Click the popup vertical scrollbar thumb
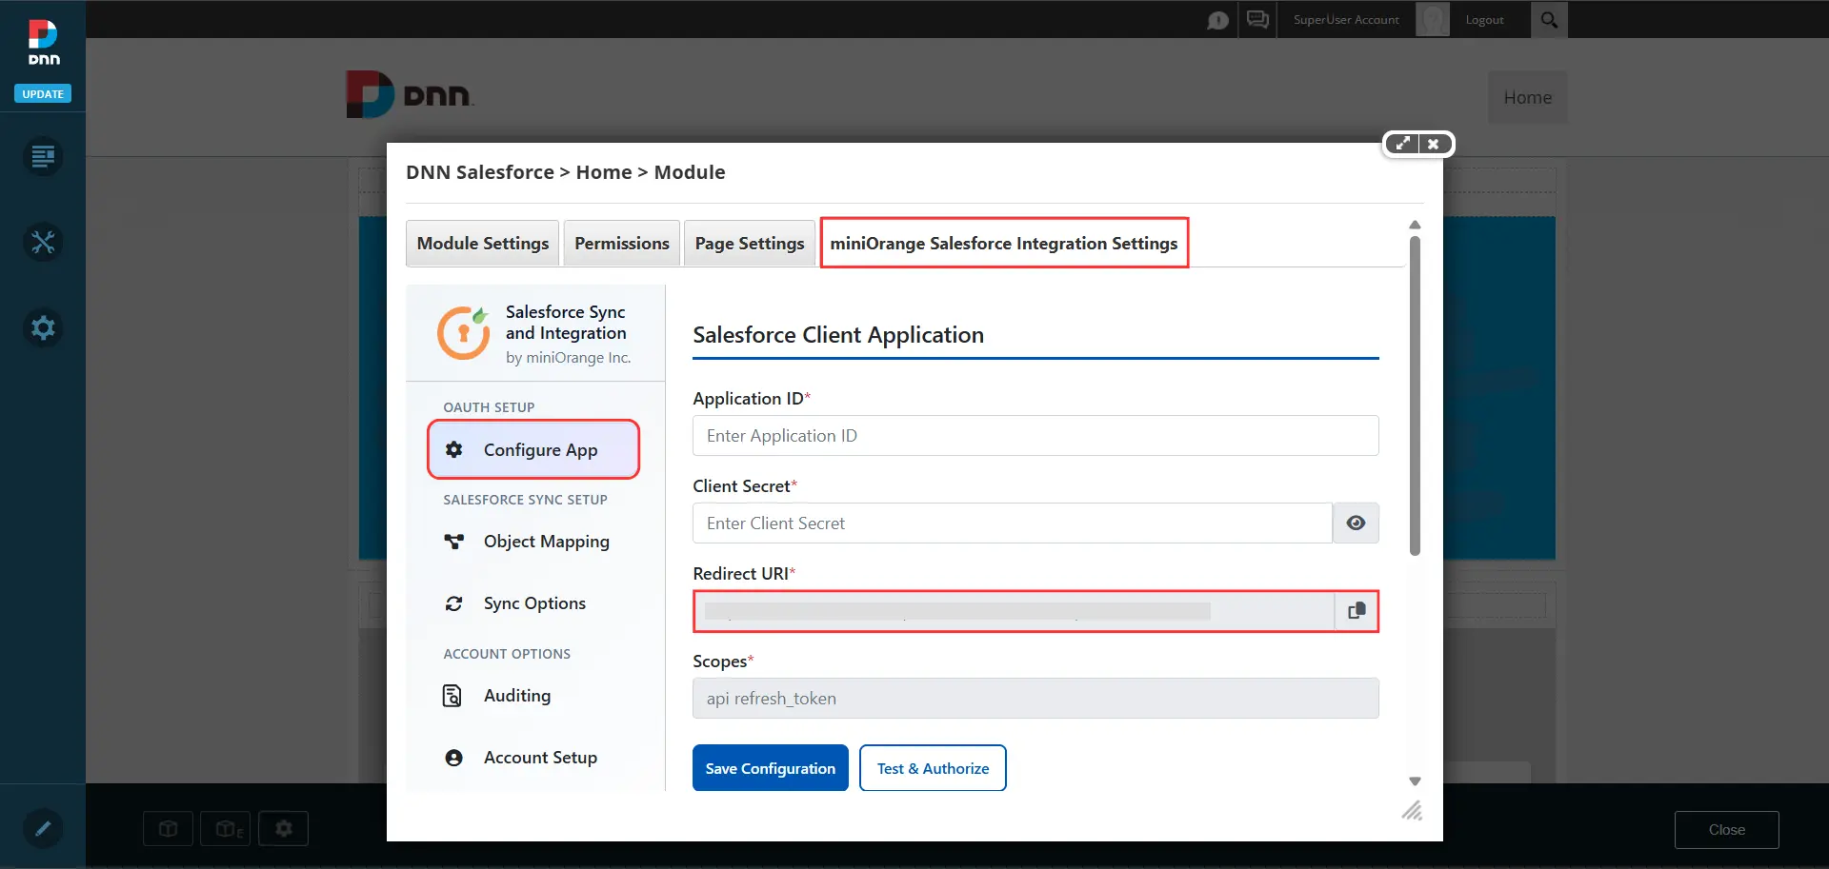 (x=1415, y=395)
